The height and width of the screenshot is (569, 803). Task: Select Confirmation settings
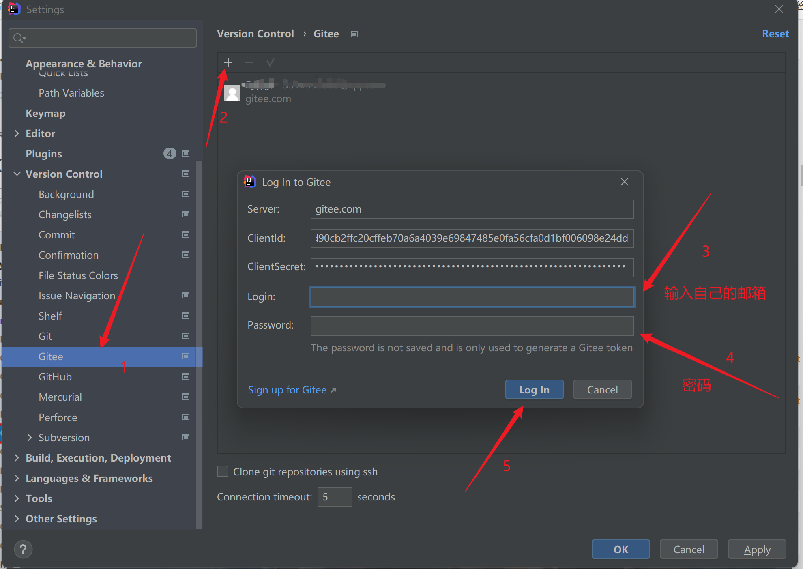click(69, 255)
